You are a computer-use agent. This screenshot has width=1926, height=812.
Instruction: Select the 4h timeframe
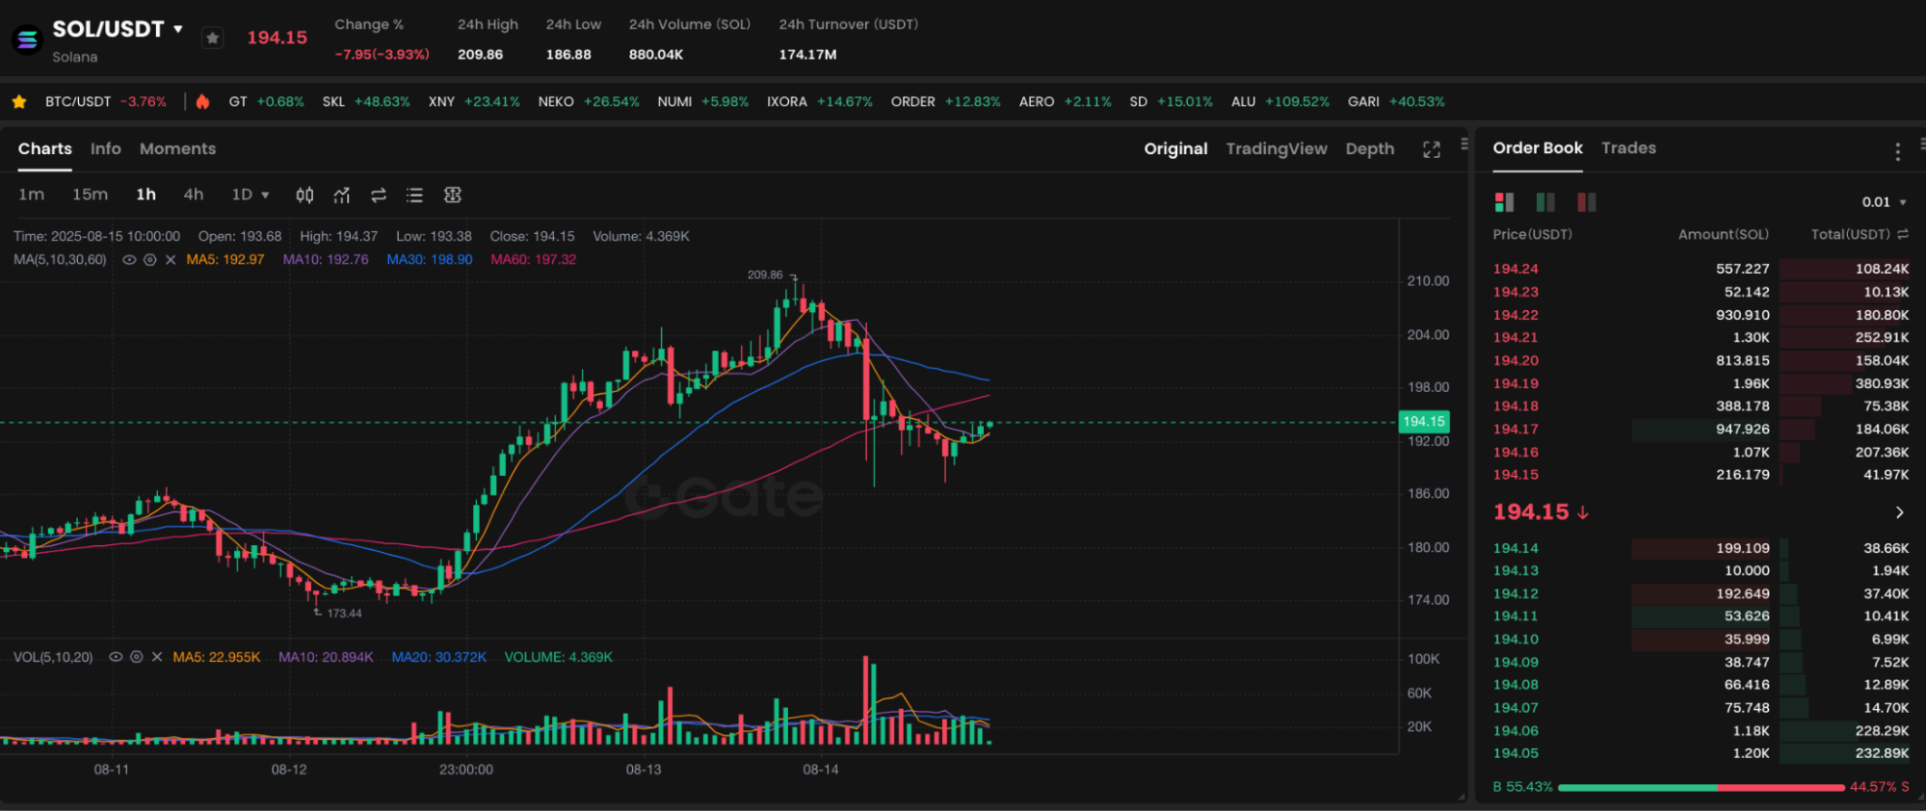[194, 195]
